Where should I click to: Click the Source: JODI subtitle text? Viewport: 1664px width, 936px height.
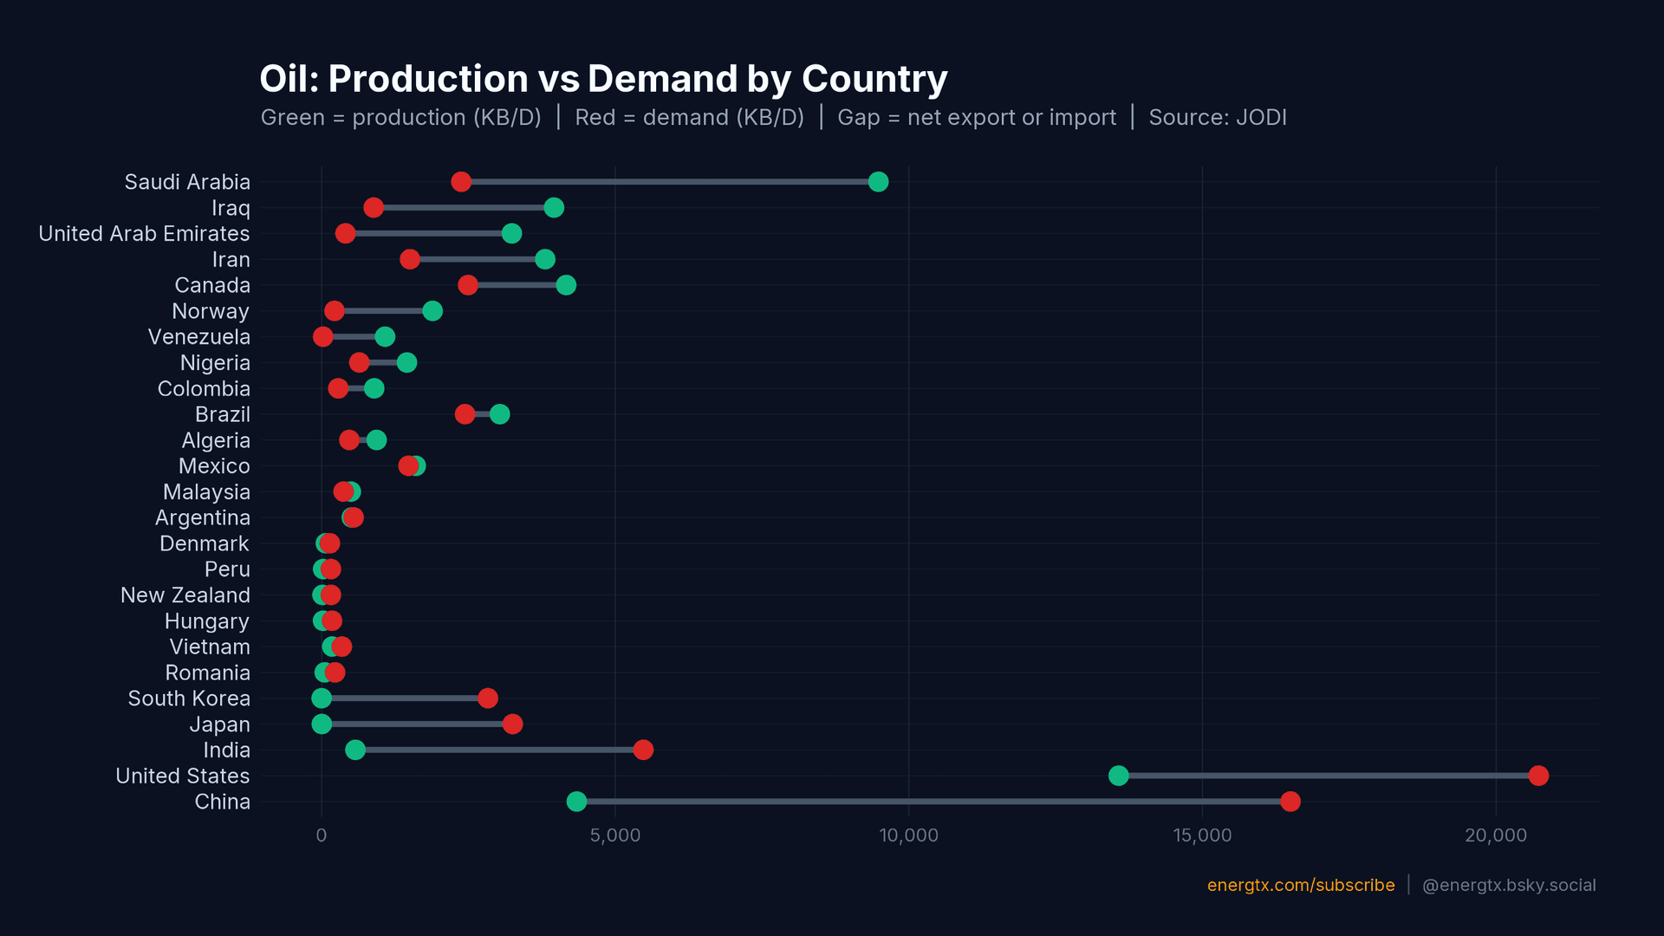pyautogui.click(x=1218, y=117)
